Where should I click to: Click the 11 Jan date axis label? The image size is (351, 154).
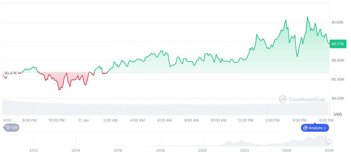click(x=83, y=120)
